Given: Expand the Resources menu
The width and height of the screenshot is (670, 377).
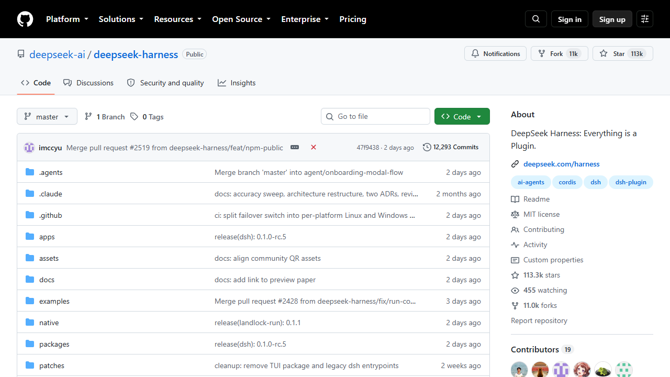Looking at the screenshot, I should [177, 19].
